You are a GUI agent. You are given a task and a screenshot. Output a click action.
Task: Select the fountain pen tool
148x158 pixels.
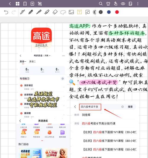click(x=22, y=12)
